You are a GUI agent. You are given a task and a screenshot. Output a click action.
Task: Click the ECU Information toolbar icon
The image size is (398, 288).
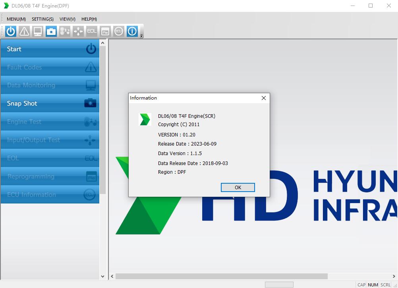click(118, 31)
